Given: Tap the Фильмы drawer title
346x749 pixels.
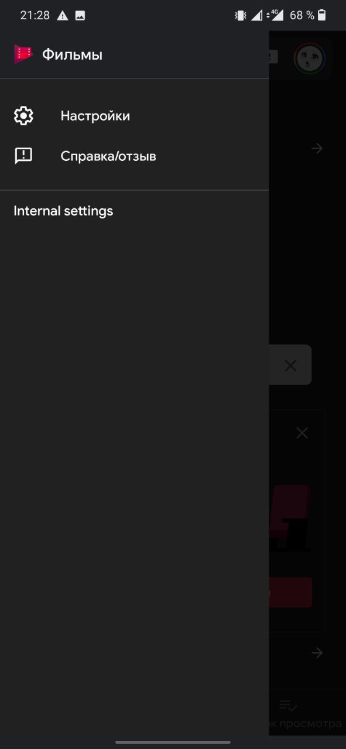Looking at the screenshot, I should click(x=72, y=54).
